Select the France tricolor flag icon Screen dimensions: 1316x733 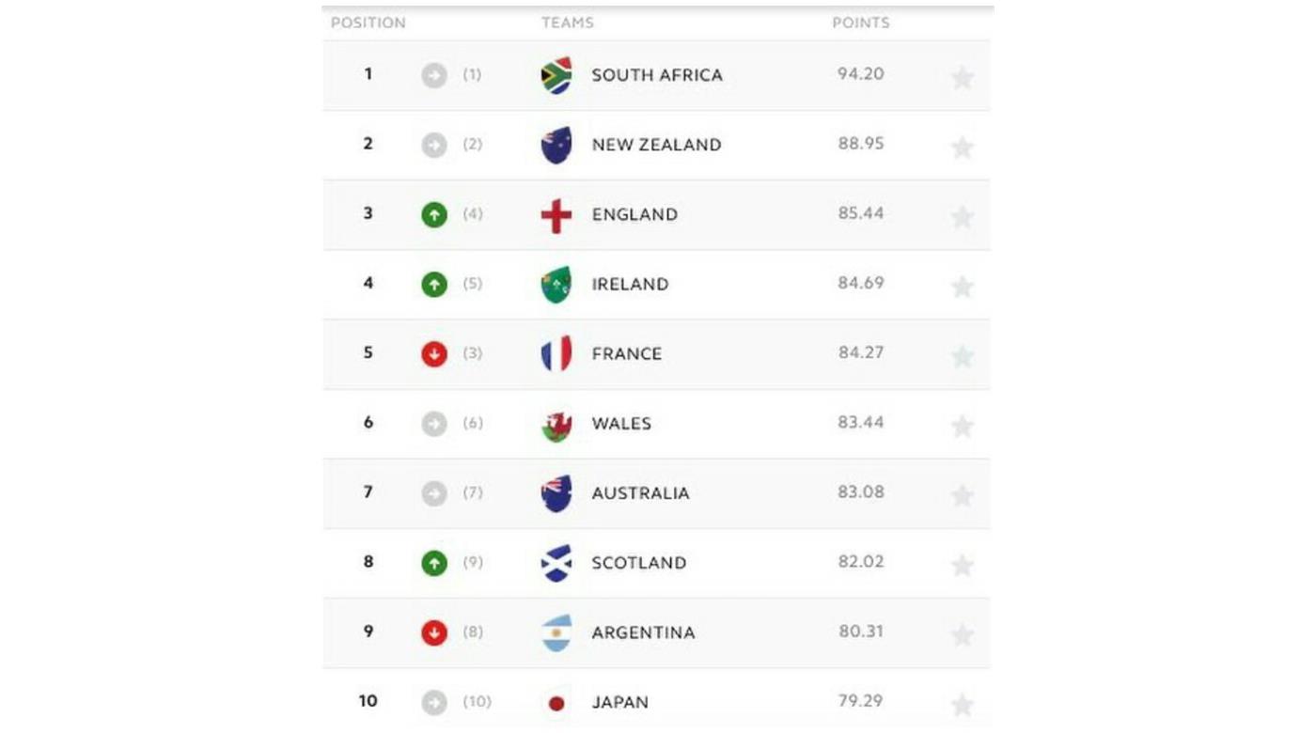click(x=556, y=353)
